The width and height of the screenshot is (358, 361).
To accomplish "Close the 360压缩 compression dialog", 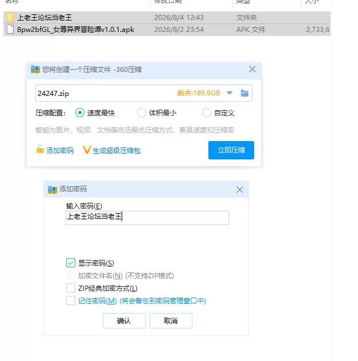I will pos(252,69).
